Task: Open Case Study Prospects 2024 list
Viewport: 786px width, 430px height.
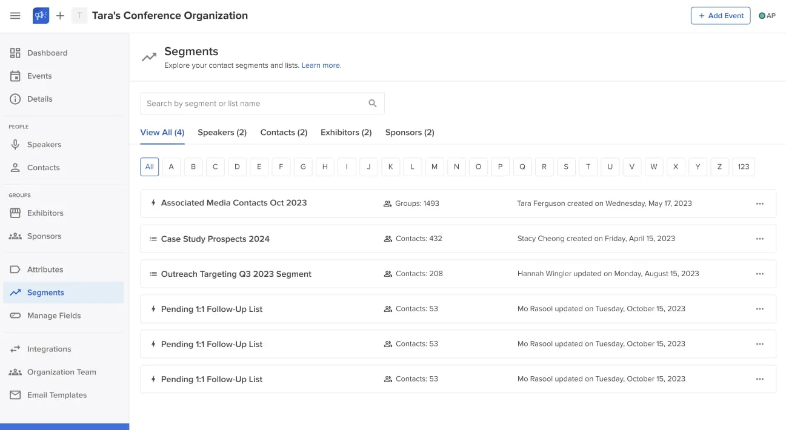Action: (x=215, y=239)
